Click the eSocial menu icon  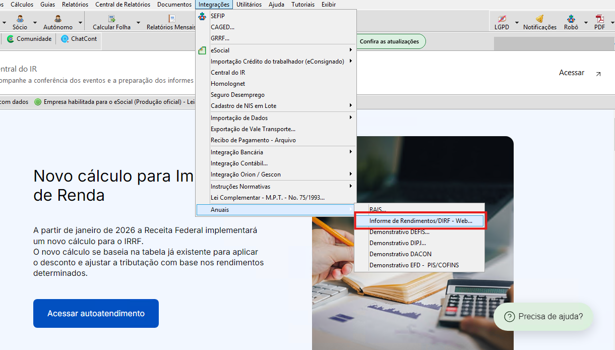[202, 50]
